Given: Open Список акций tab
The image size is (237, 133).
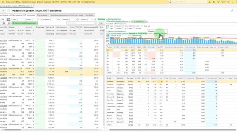Looking at the screenshot, I should point(42,15).
